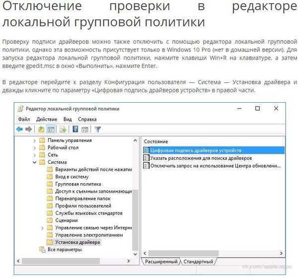Open Help via the question mark icon
Viewport: 300px width, 277px height.
point(75,130)
